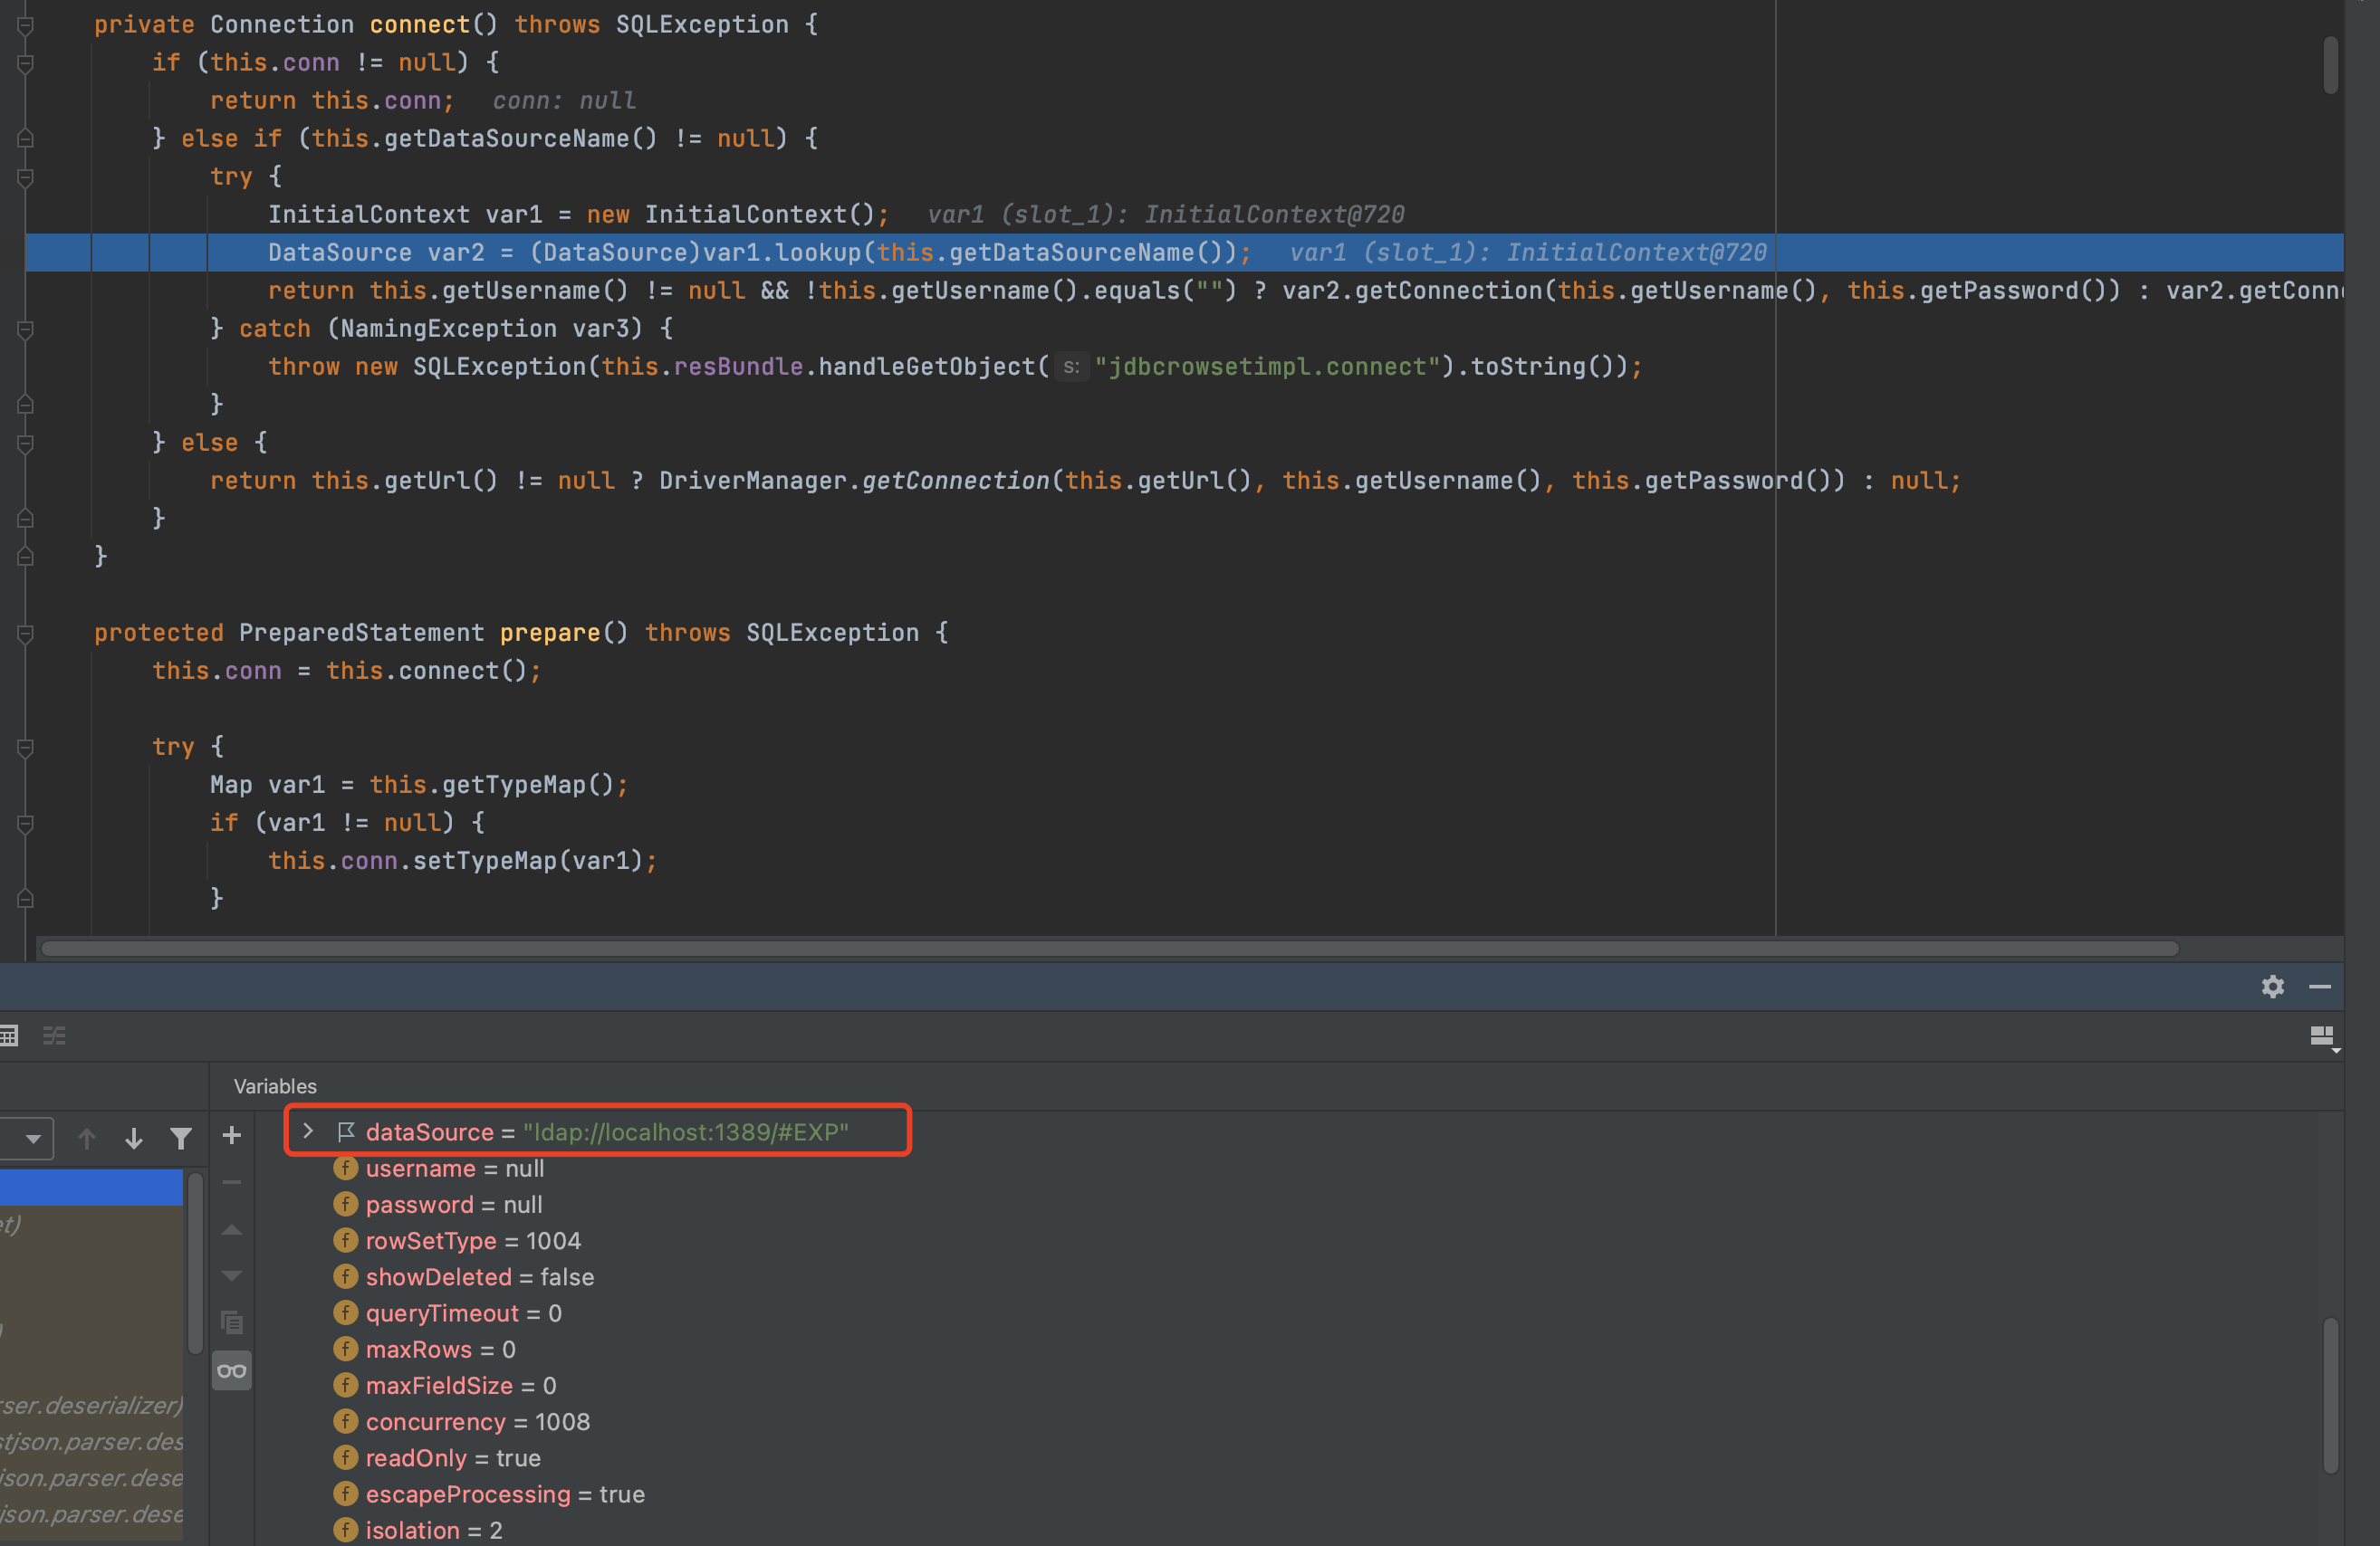Collapse the catch NamingException fold marker

click(x=26, y=329)
